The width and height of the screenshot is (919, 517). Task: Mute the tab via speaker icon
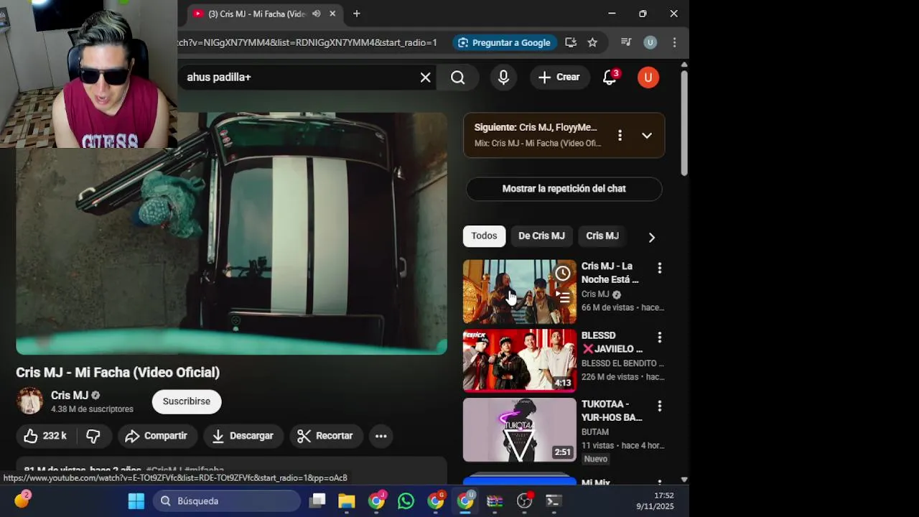tap(317, 14)
